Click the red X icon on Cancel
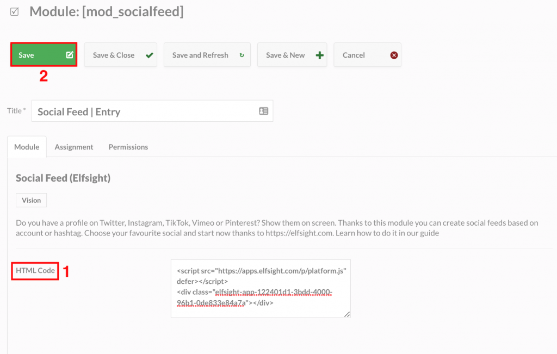 pyautogui.click(x=394, y=55)
